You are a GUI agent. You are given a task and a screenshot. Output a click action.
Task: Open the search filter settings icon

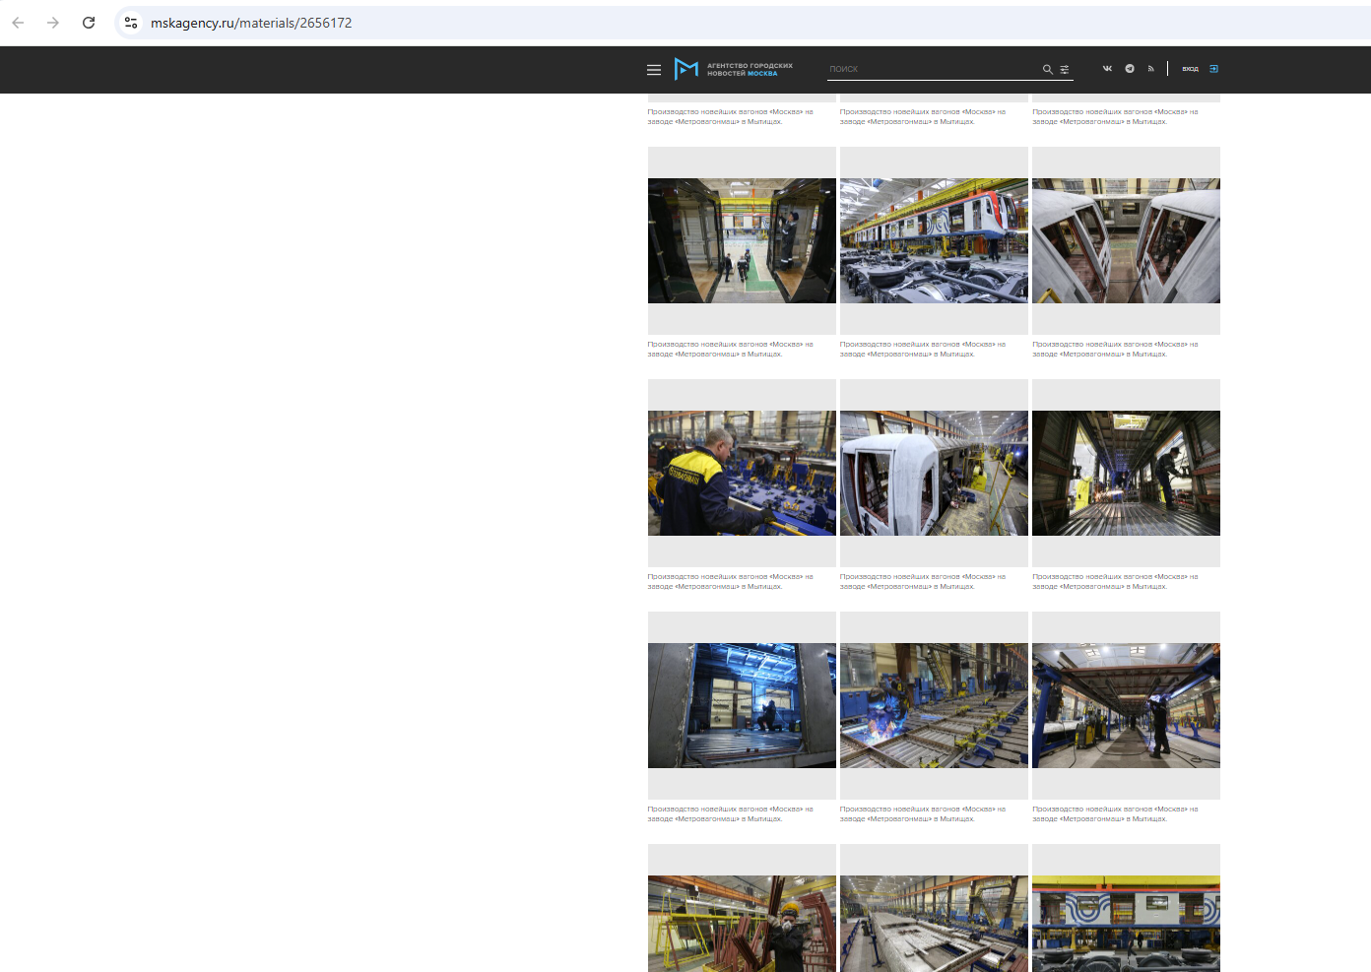point(1064,70)
